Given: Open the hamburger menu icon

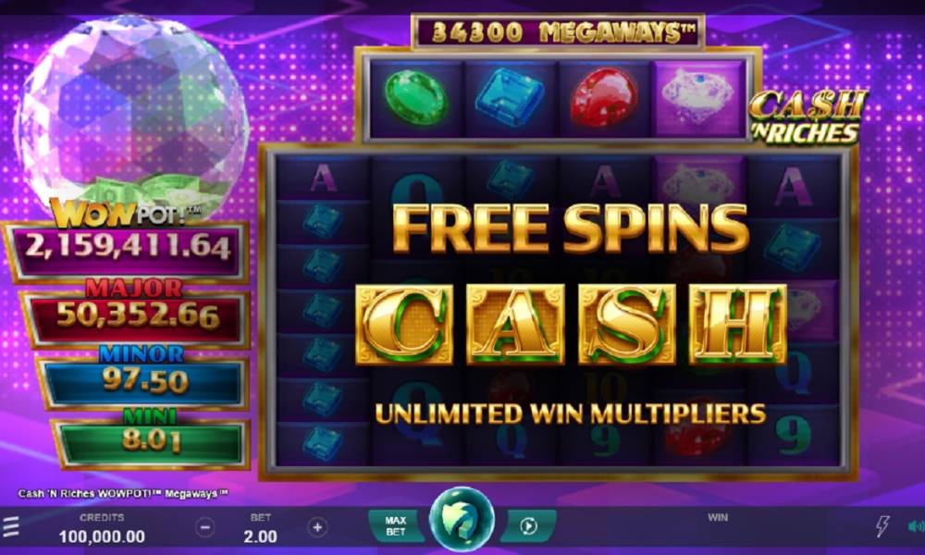Looking at the screenshot, I should click(x=10, y=525).
